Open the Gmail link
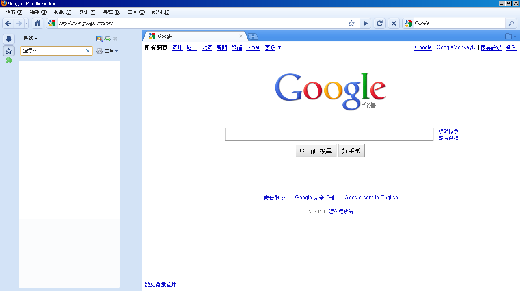520x291 pixels. 253,47
